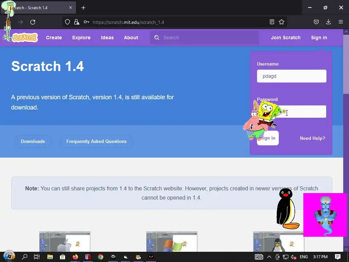Screen dimensions: 349x262
Task: Click the padlock site info icon
Action: 77,22
